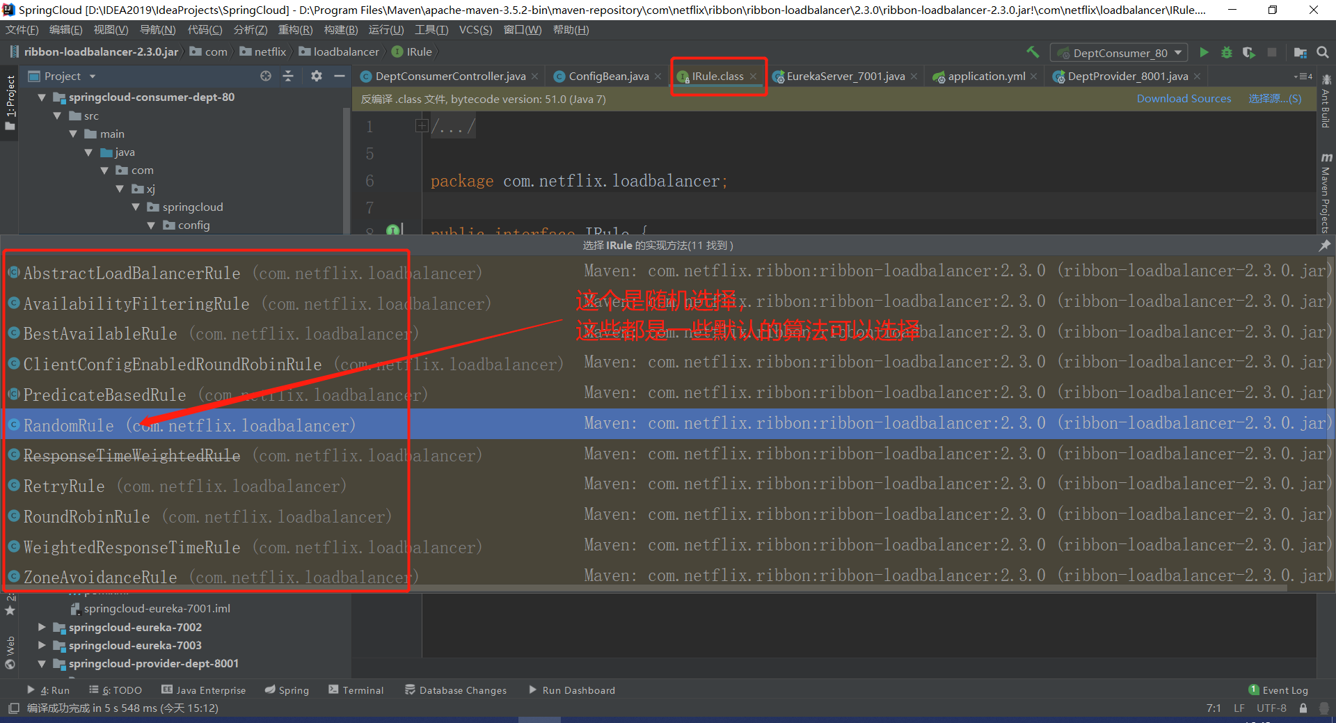
Task: Start debugging with the green bug icon
Action: point(1227,52)
